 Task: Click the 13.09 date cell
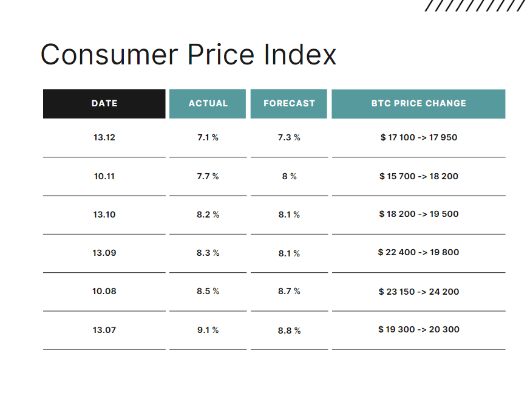(104, 253)
